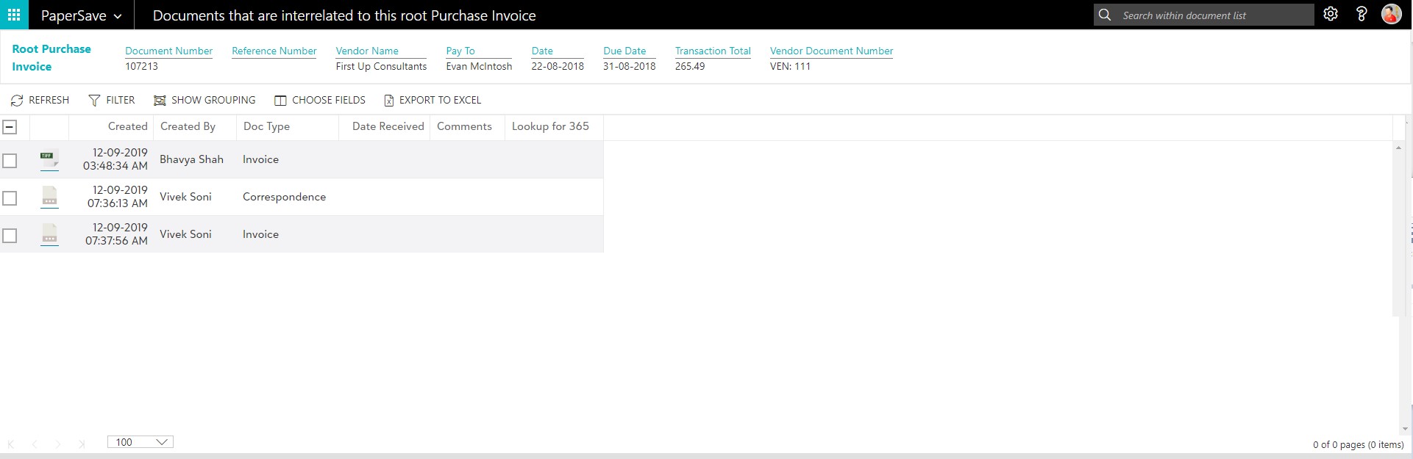Open Choose Fields column picker
Image resolution: width=1413 pixels, height=459 pixels.
(320, 100)
